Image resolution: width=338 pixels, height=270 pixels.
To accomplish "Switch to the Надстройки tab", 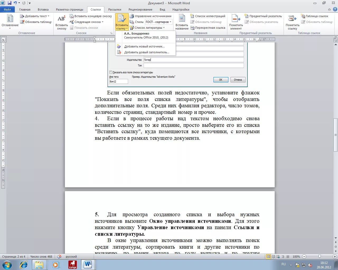I will point(181,9).
